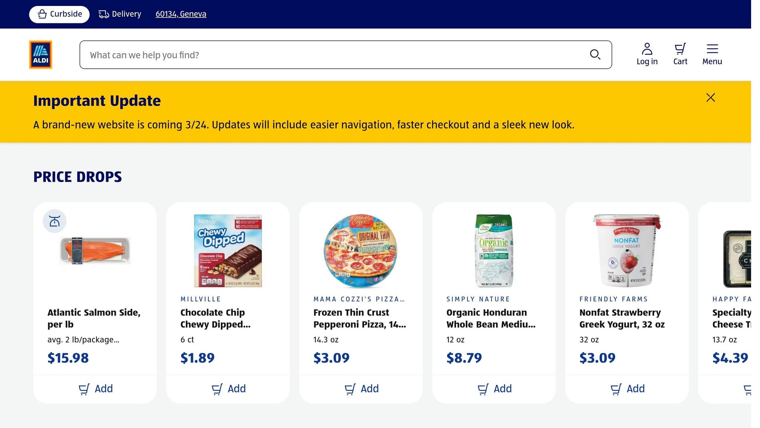Click the scale icon on the salmon product card
Screen dimensions: 760x428
coord(55,221)
